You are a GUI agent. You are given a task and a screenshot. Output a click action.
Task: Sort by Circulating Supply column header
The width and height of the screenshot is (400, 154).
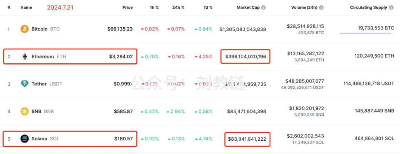click(369, 8)
